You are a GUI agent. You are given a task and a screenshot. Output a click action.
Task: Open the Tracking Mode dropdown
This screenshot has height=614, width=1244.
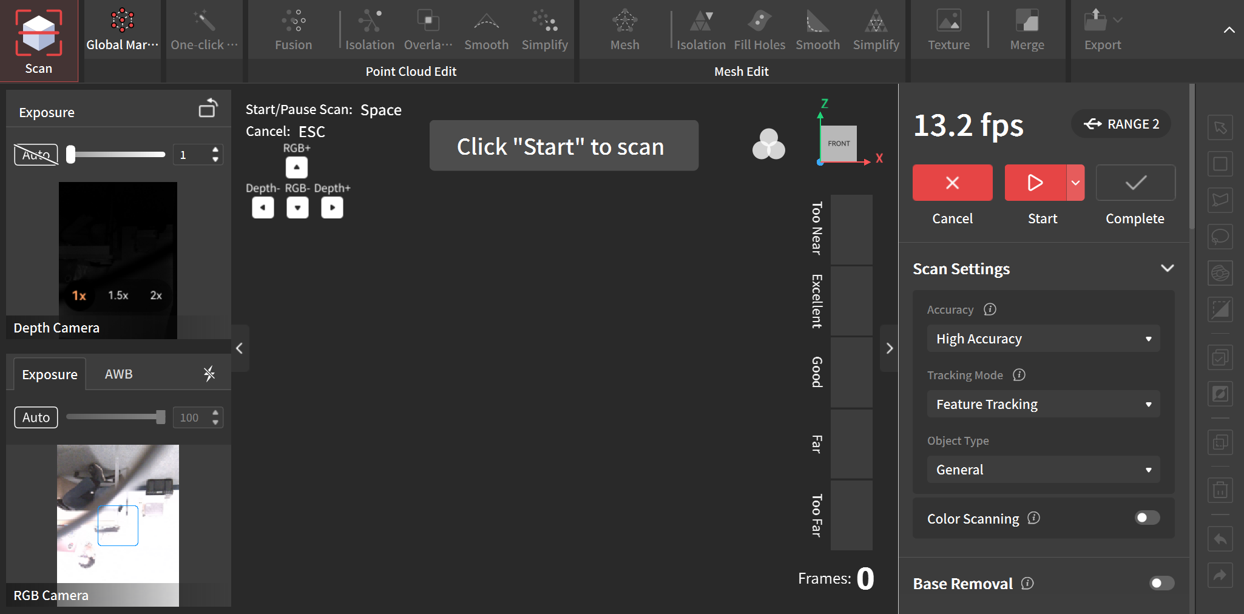pyautogui.click(x=1043, y=404)
